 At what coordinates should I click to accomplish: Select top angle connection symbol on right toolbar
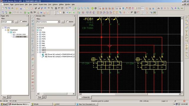pos(187,18)
